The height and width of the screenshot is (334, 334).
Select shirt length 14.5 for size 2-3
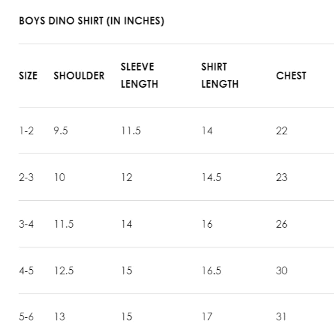pyautogui.click(x=212, y=178)
